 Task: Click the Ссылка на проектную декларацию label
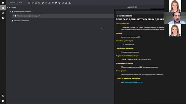128,78
